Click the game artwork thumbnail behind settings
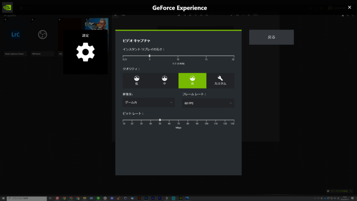The height and width of the screenshot is (201, 357). point(97,24)
